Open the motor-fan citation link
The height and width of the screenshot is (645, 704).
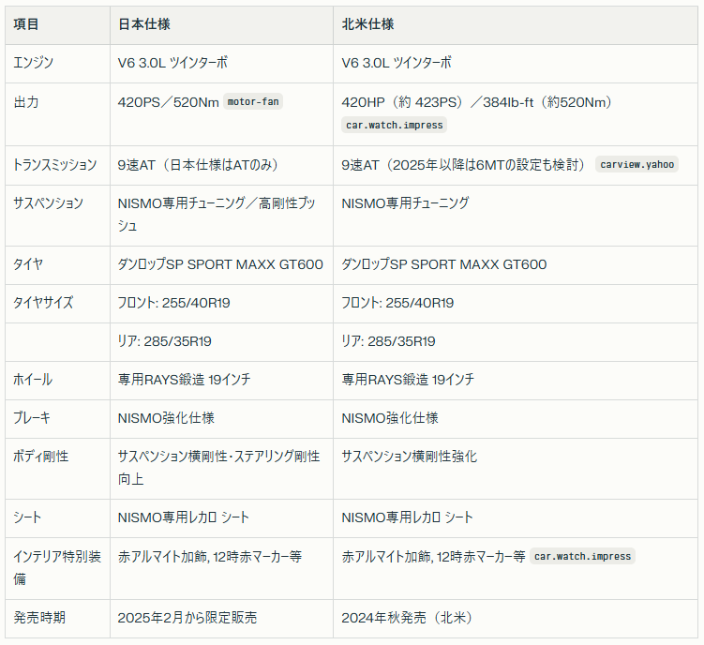point(253,102)
